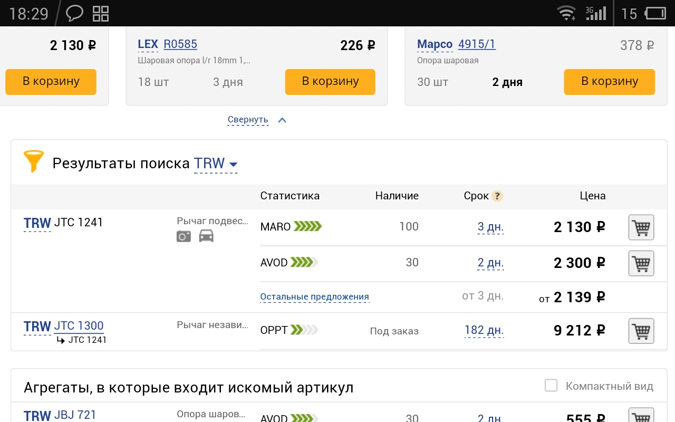Add MARO offer at 2 130 ₽ to cart

click(641, 227)
